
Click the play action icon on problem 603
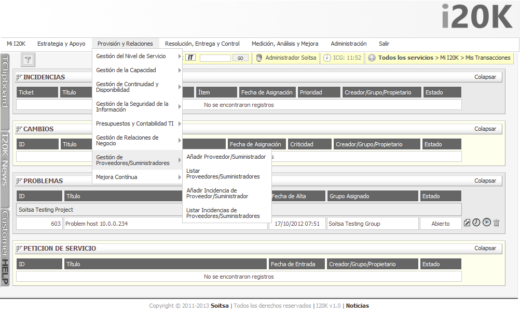tap(486, 223)
